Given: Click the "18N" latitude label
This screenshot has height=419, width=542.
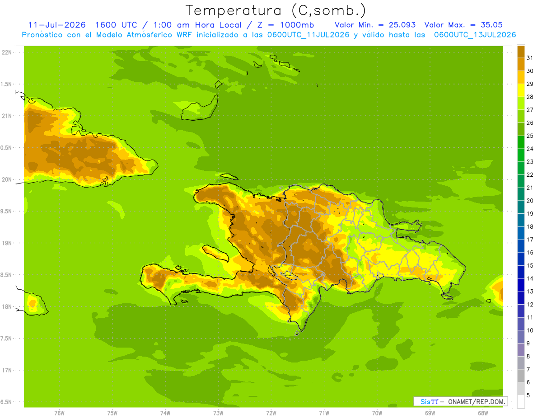Looking at the screenshot, I should (x=7, y=307).
